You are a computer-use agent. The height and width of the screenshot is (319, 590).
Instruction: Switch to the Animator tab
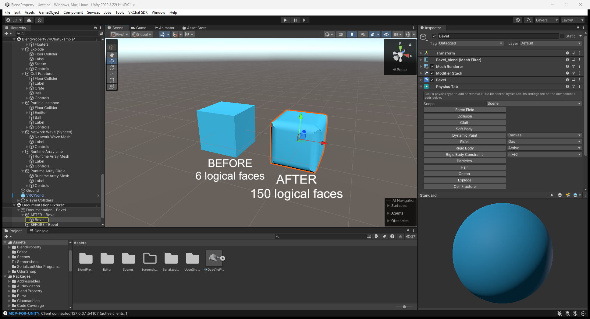tap(165, 28)
